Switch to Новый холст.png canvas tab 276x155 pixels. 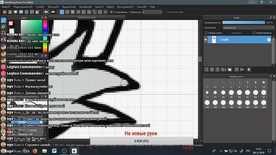click(87, 17)
